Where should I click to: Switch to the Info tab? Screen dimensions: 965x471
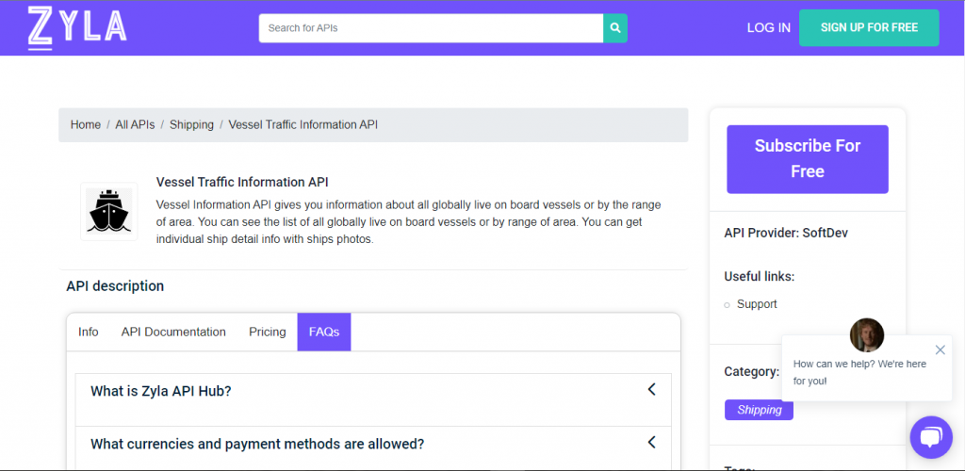(x=89, y=332)
